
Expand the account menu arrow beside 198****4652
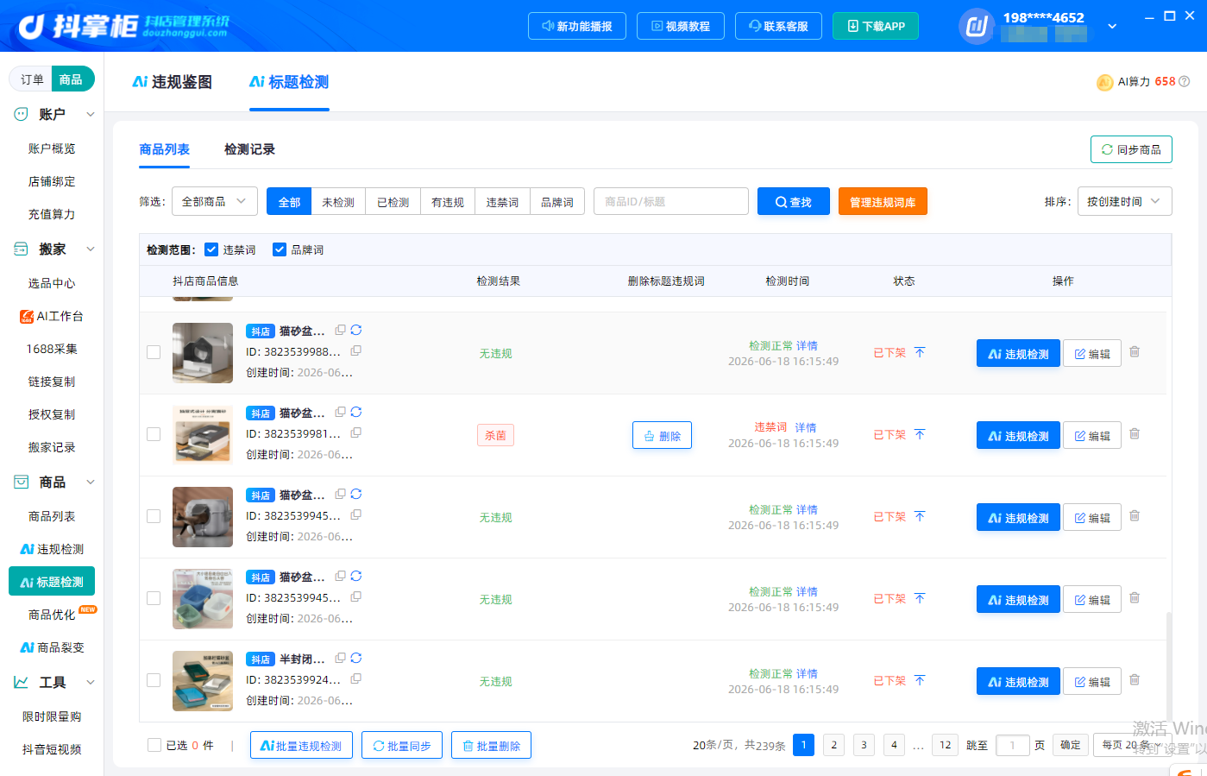1112,26
